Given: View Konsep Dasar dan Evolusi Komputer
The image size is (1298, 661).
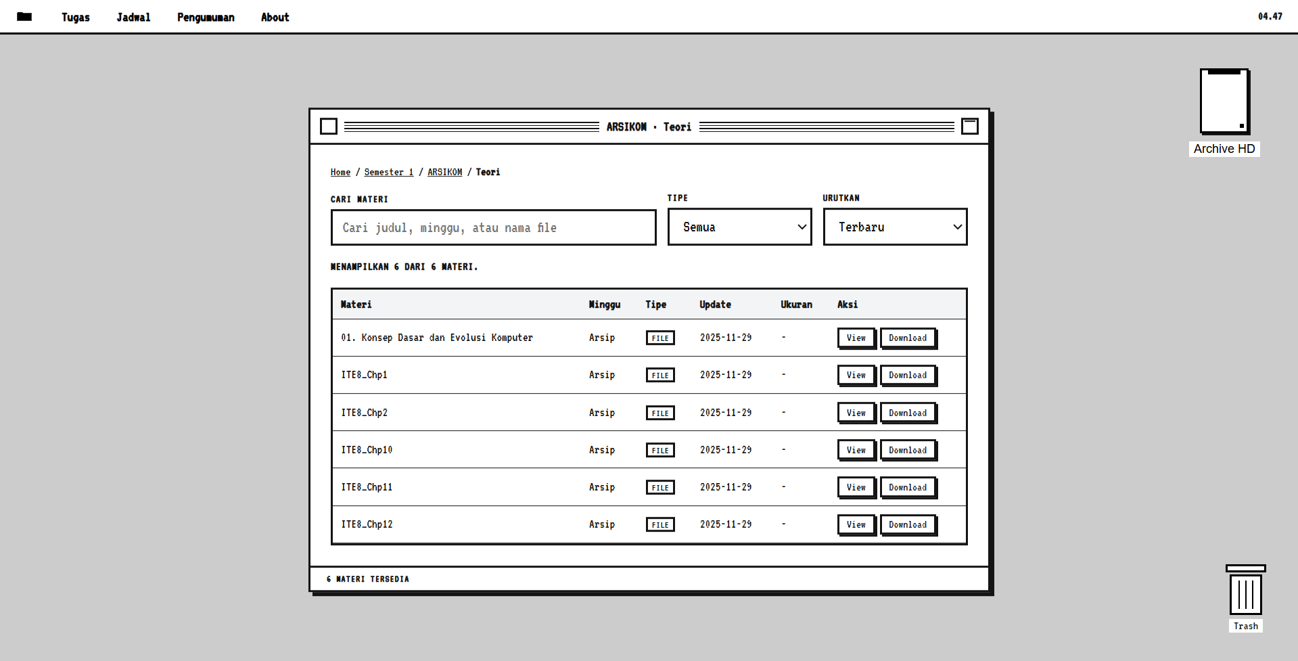Looking at the screenshot, I should (x=856, y=338).
